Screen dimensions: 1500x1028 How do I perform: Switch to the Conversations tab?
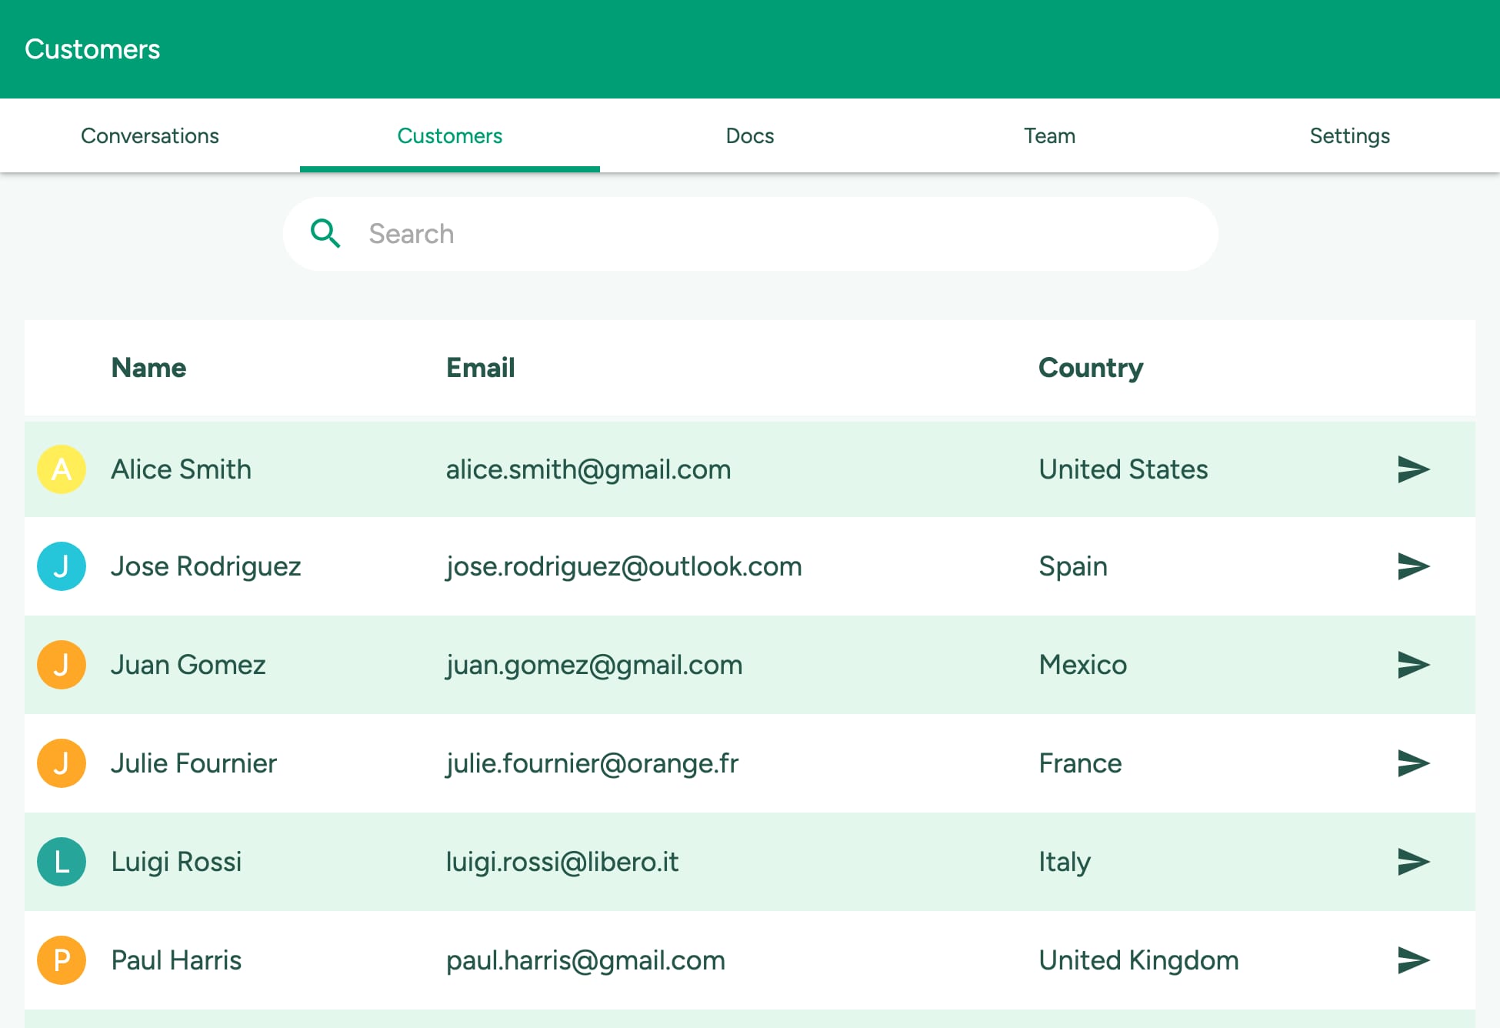(x=150, y=135)
